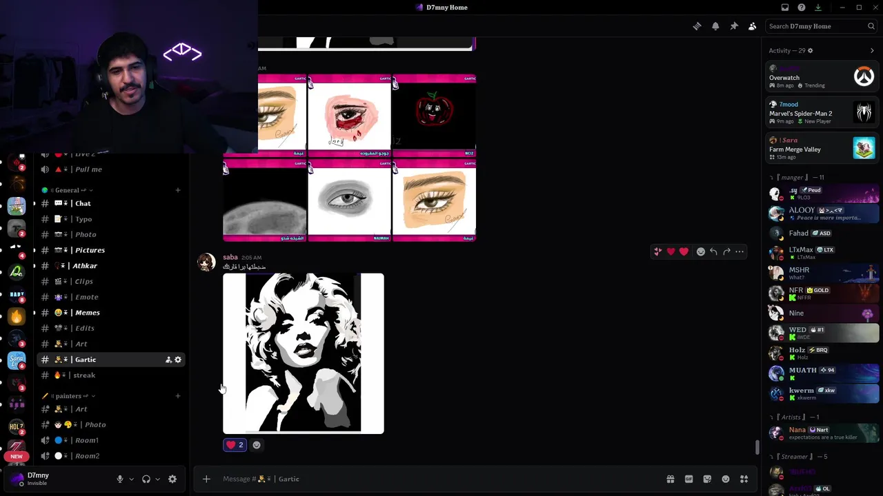883x496 pixels.
Task: Click into Search D7mny Home field
Action: [821, 26]
